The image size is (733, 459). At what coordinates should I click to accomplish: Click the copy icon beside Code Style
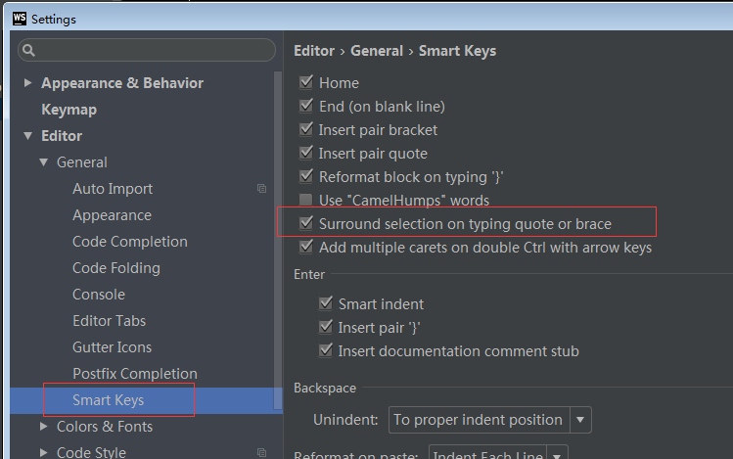262,452
